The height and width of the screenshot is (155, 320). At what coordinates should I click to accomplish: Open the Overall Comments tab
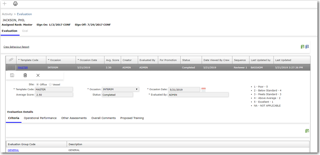[103, 118]
